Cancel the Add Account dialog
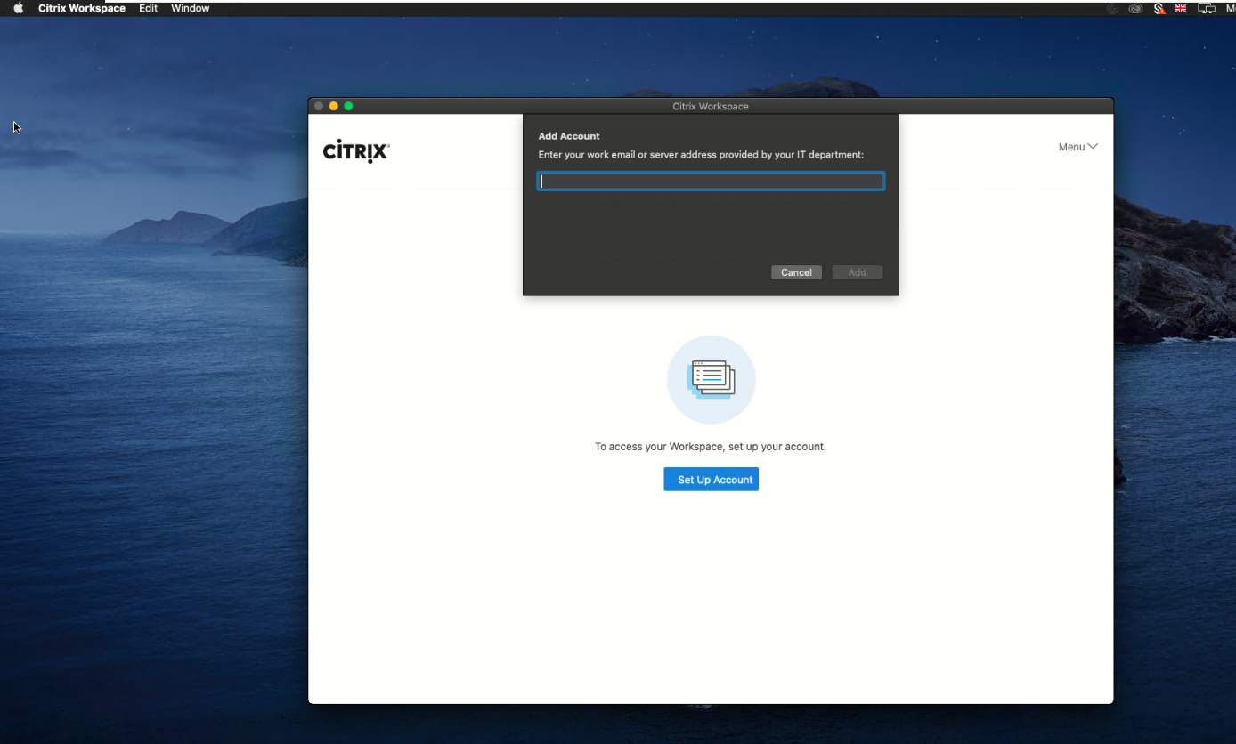The height and width of the screenshot is (744, 1236). pyautogui.click(x=796, y=272)
